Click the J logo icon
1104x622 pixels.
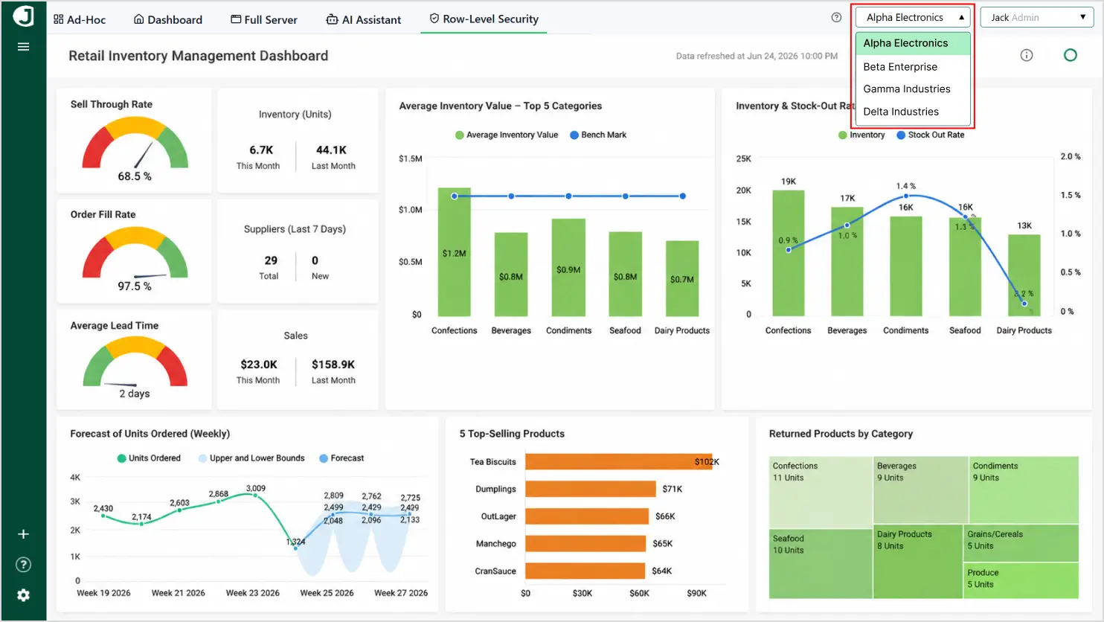(x=24, y=16)
